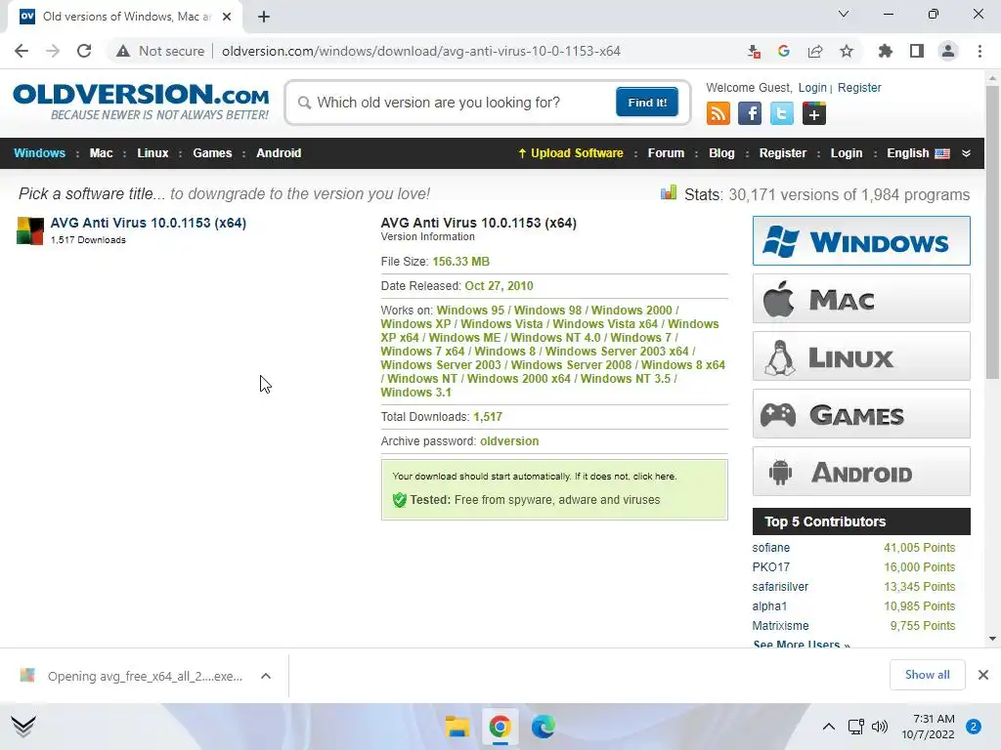Open a new browser tab

264,17
